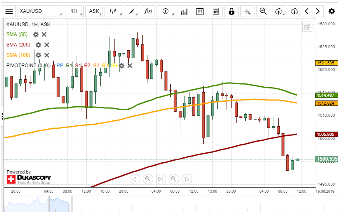Open the f(x) indicators menu
This screenshot has height=213, width=344.
click(x=148, y=11)
